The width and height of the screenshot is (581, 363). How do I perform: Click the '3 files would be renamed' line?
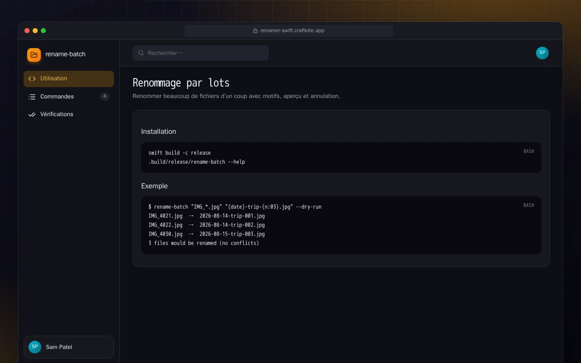pos(204,243)
